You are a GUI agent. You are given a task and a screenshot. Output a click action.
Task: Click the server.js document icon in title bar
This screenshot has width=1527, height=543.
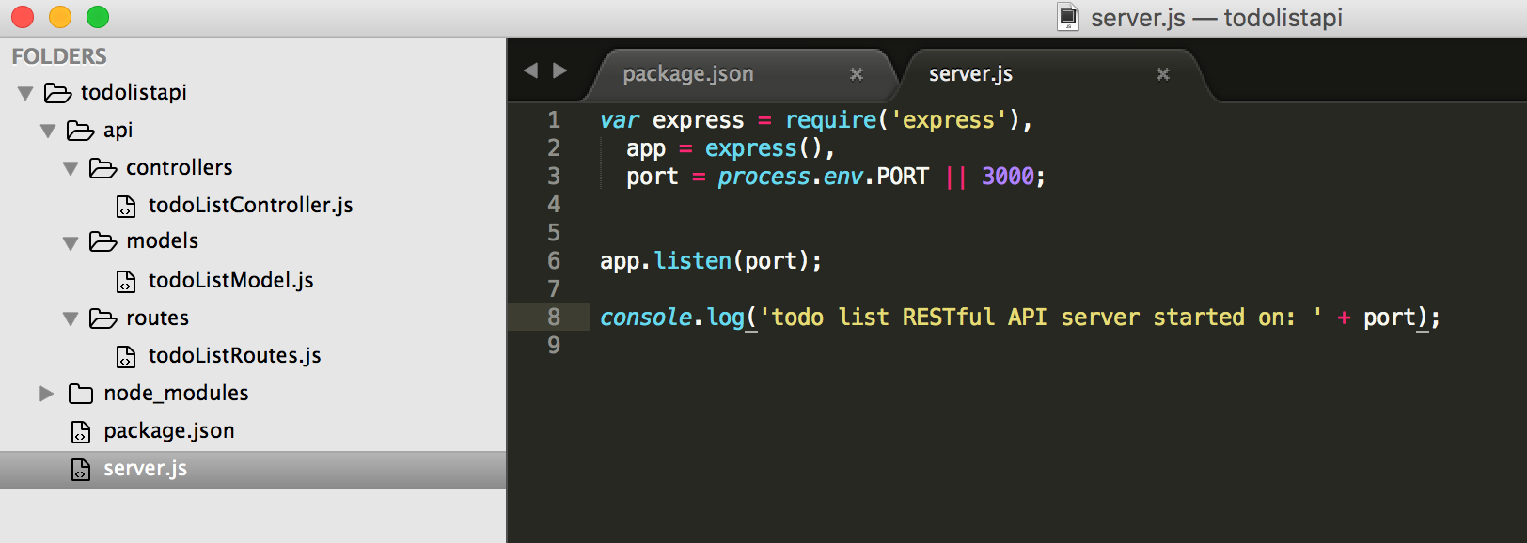coord(1068,17)
